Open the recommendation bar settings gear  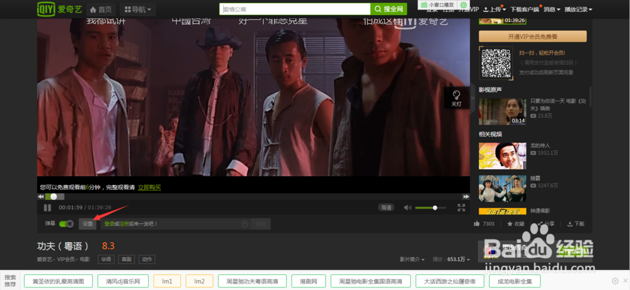click(615, 281)
